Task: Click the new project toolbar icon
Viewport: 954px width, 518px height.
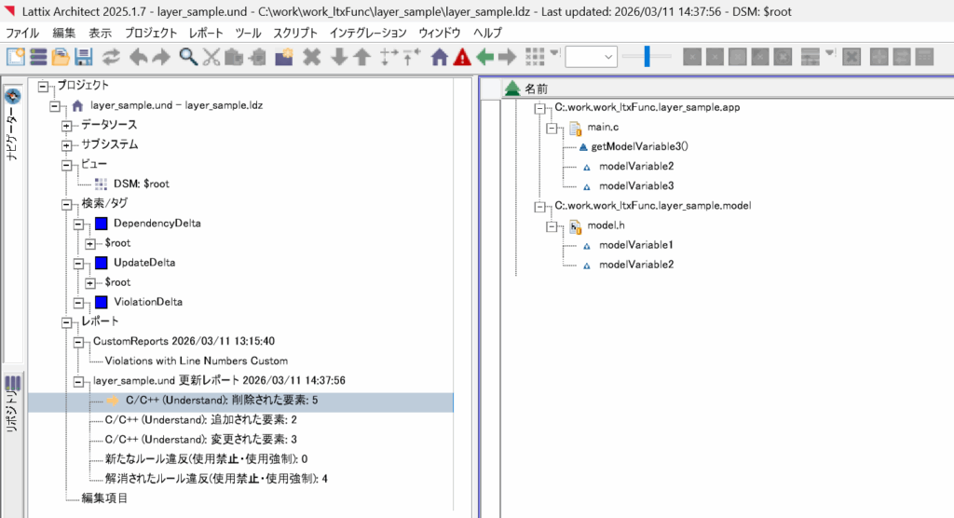Action: click(16, 57)
